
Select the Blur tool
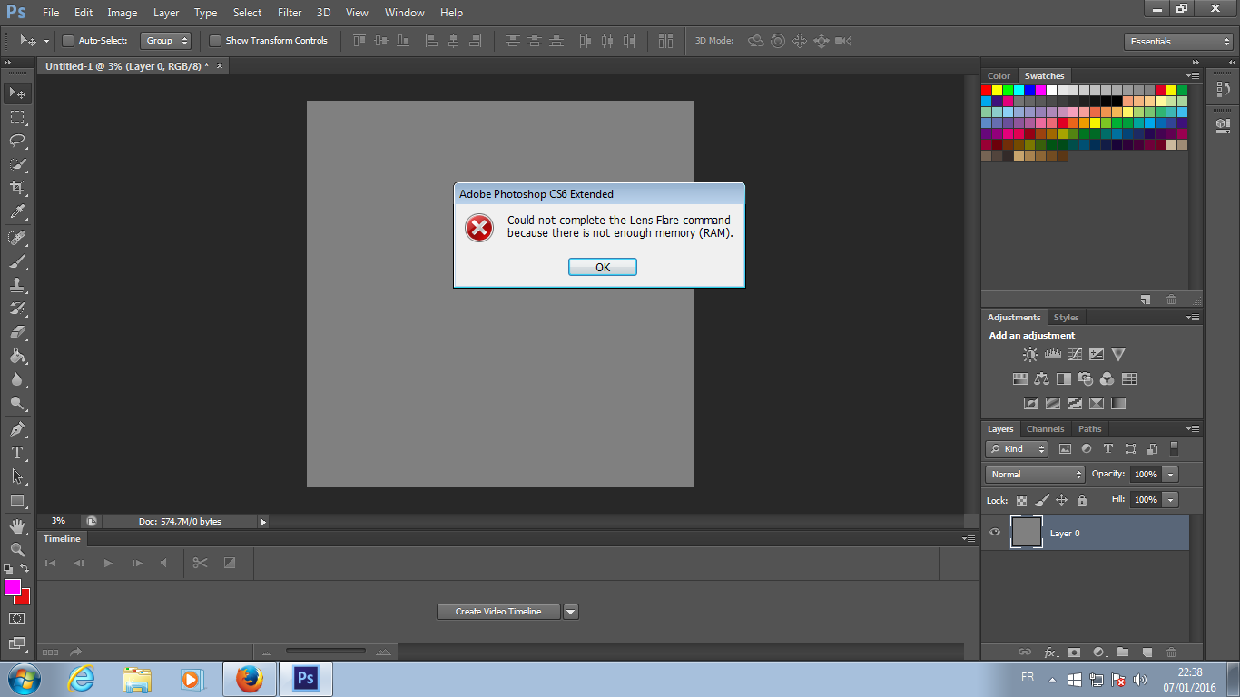[17, 379]
